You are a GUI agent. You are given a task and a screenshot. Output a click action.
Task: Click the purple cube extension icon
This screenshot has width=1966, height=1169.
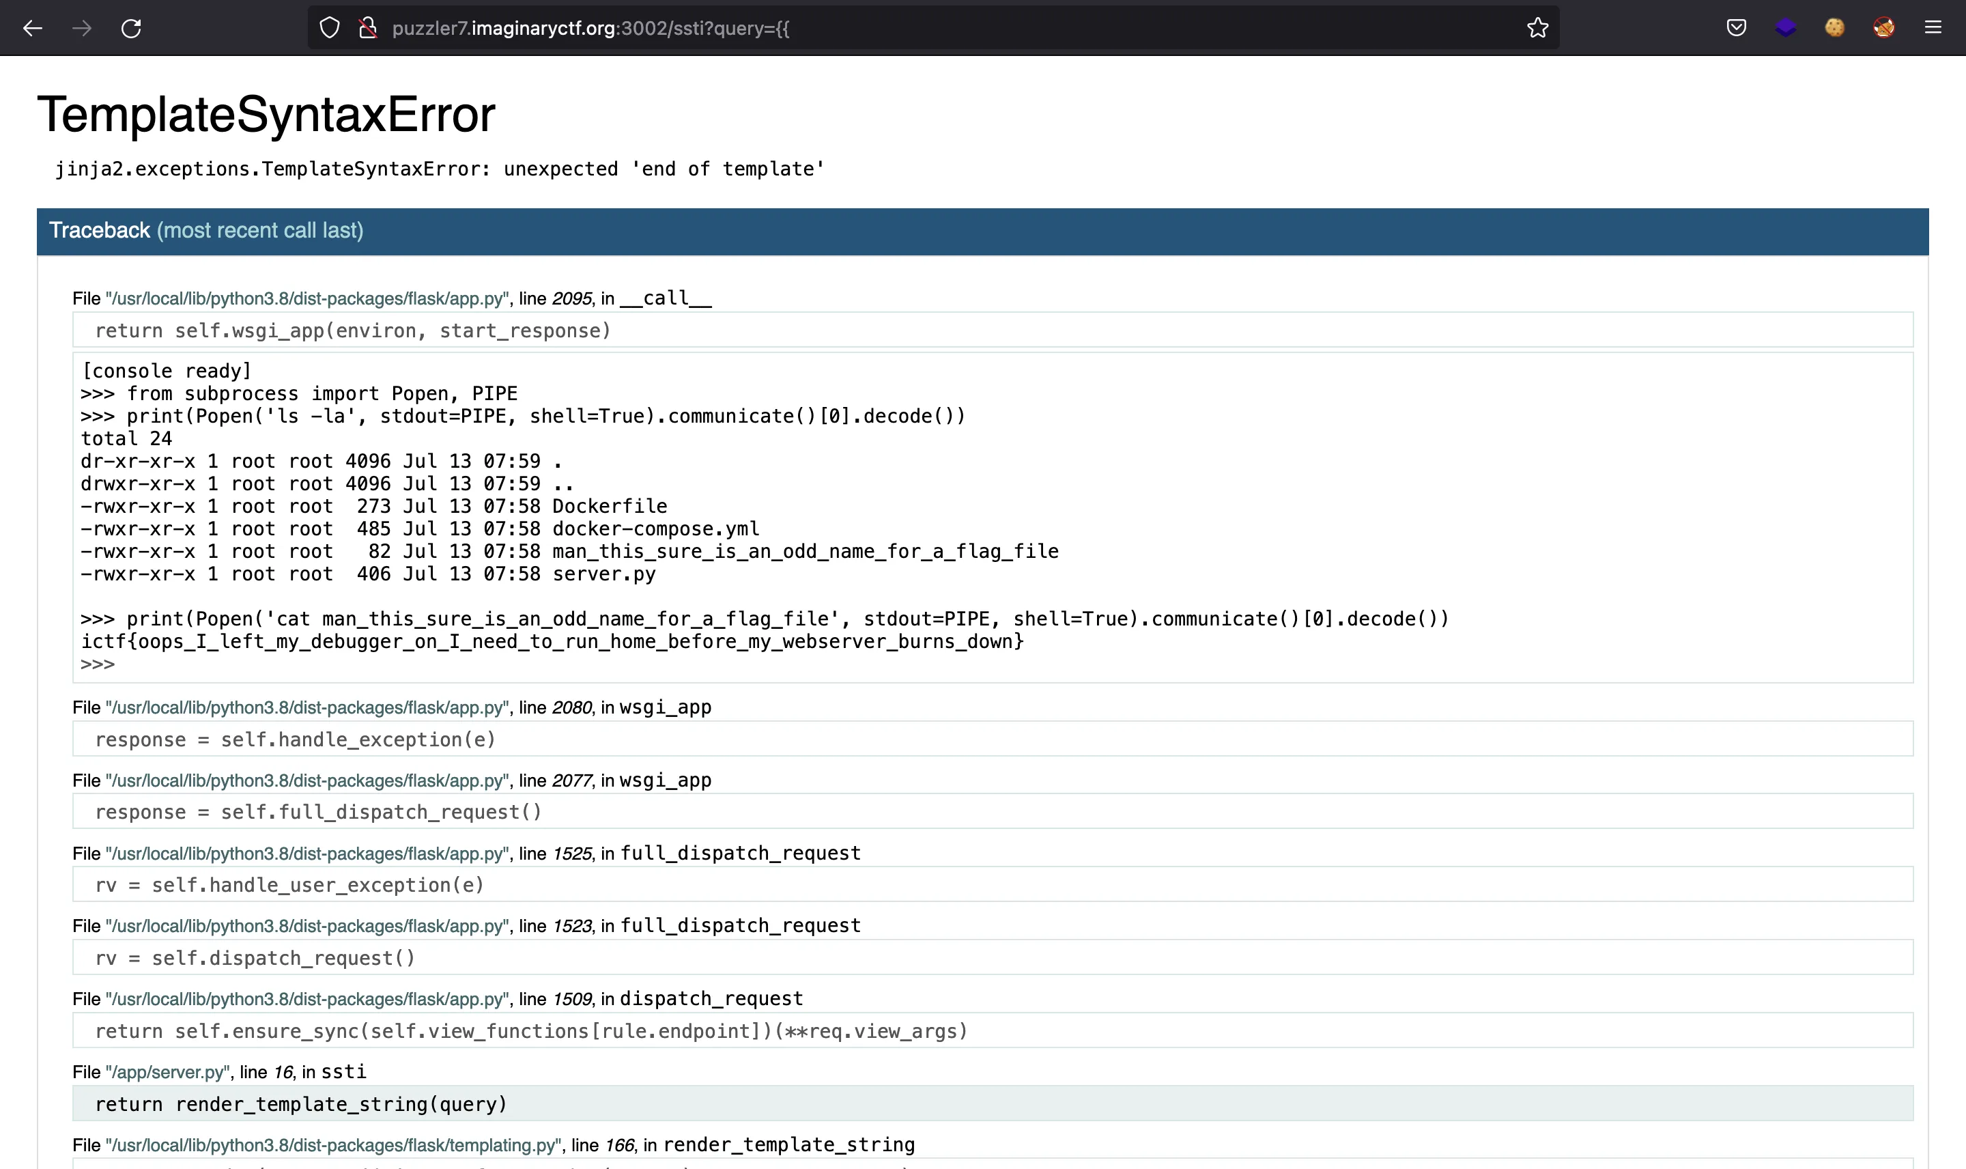(x=1786, y=29)
